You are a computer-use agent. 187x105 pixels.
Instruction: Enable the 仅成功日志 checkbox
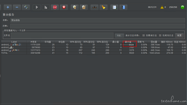click(160, 35)
